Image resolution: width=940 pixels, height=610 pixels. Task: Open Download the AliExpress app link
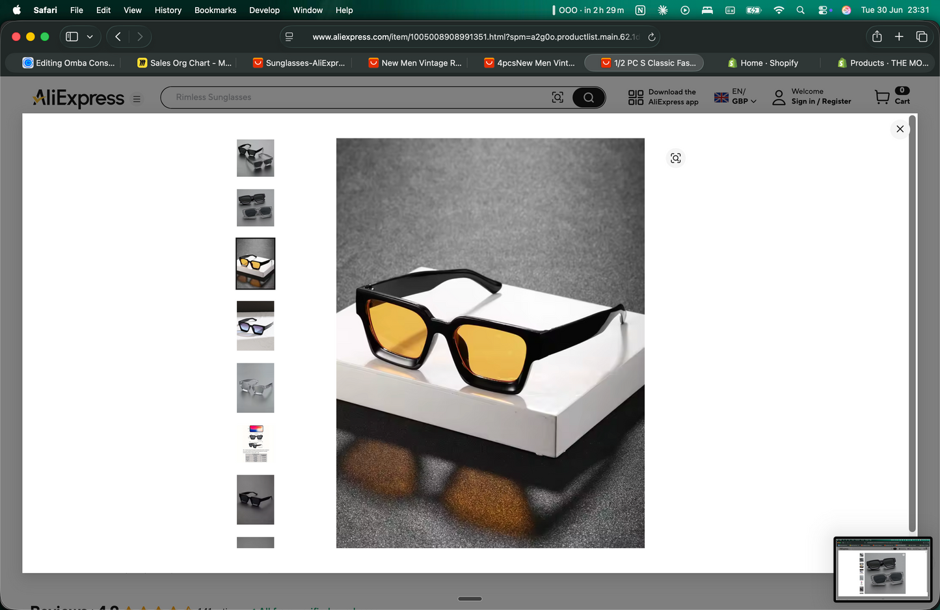673,97
